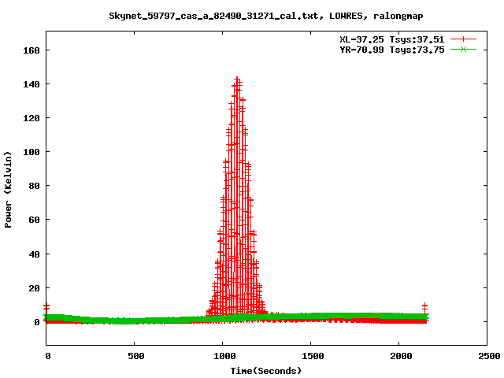504x378 pixels.
Task: Click the Power (Kelvin) y-axis label
Action: pos(8,190)
